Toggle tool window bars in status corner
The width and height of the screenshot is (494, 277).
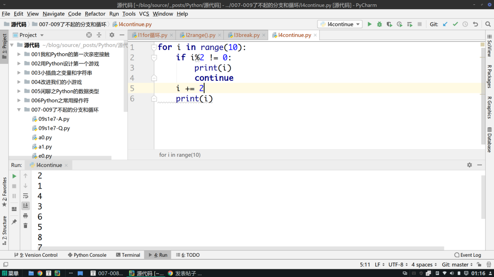6,264
